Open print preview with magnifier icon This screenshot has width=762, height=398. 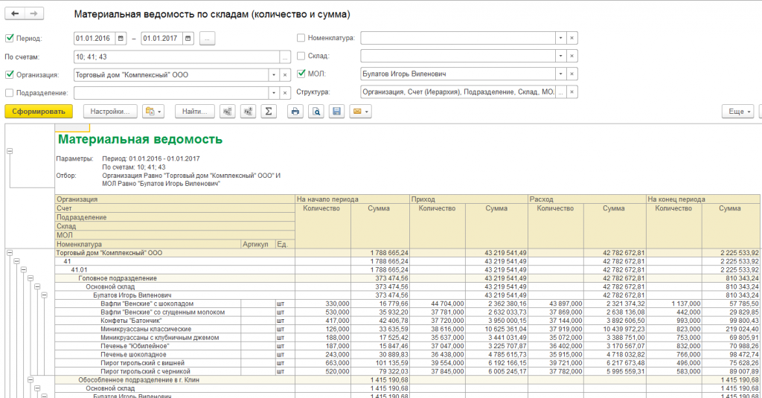click(x=316, y=112)
